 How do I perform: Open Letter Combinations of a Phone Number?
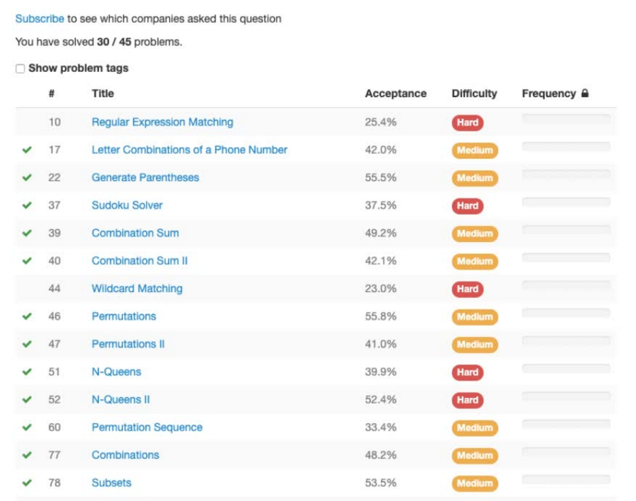point(189,150)
